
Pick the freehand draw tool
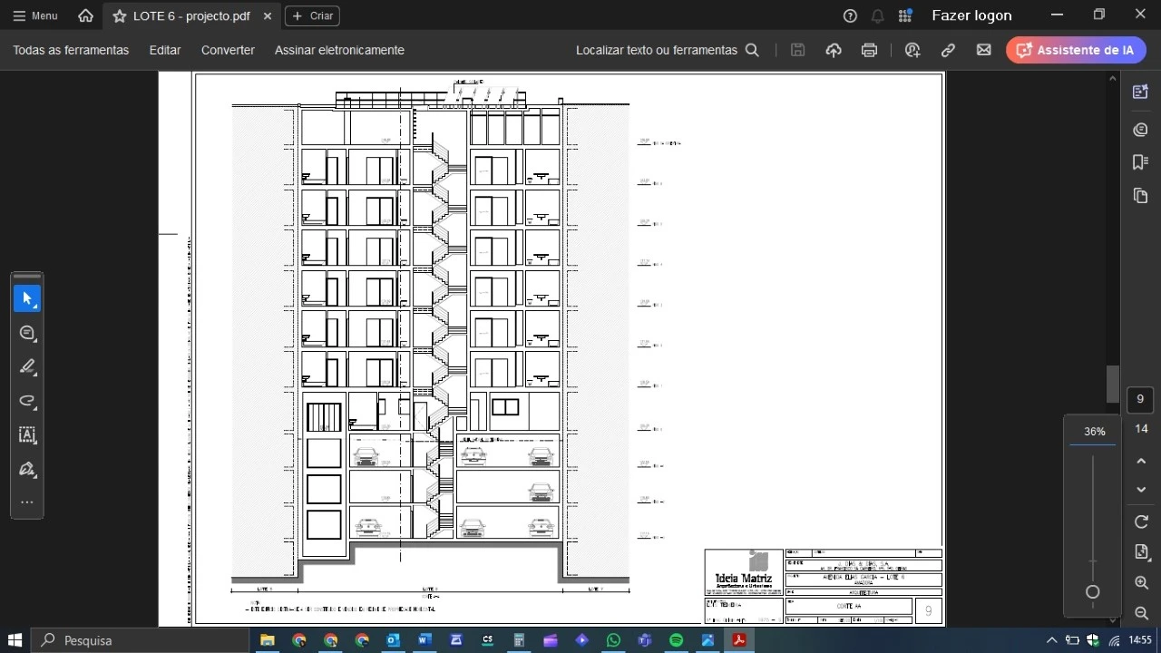click(x=27, y=401)
